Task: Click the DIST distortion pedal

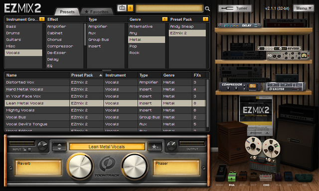Action: tap(243, 176)
